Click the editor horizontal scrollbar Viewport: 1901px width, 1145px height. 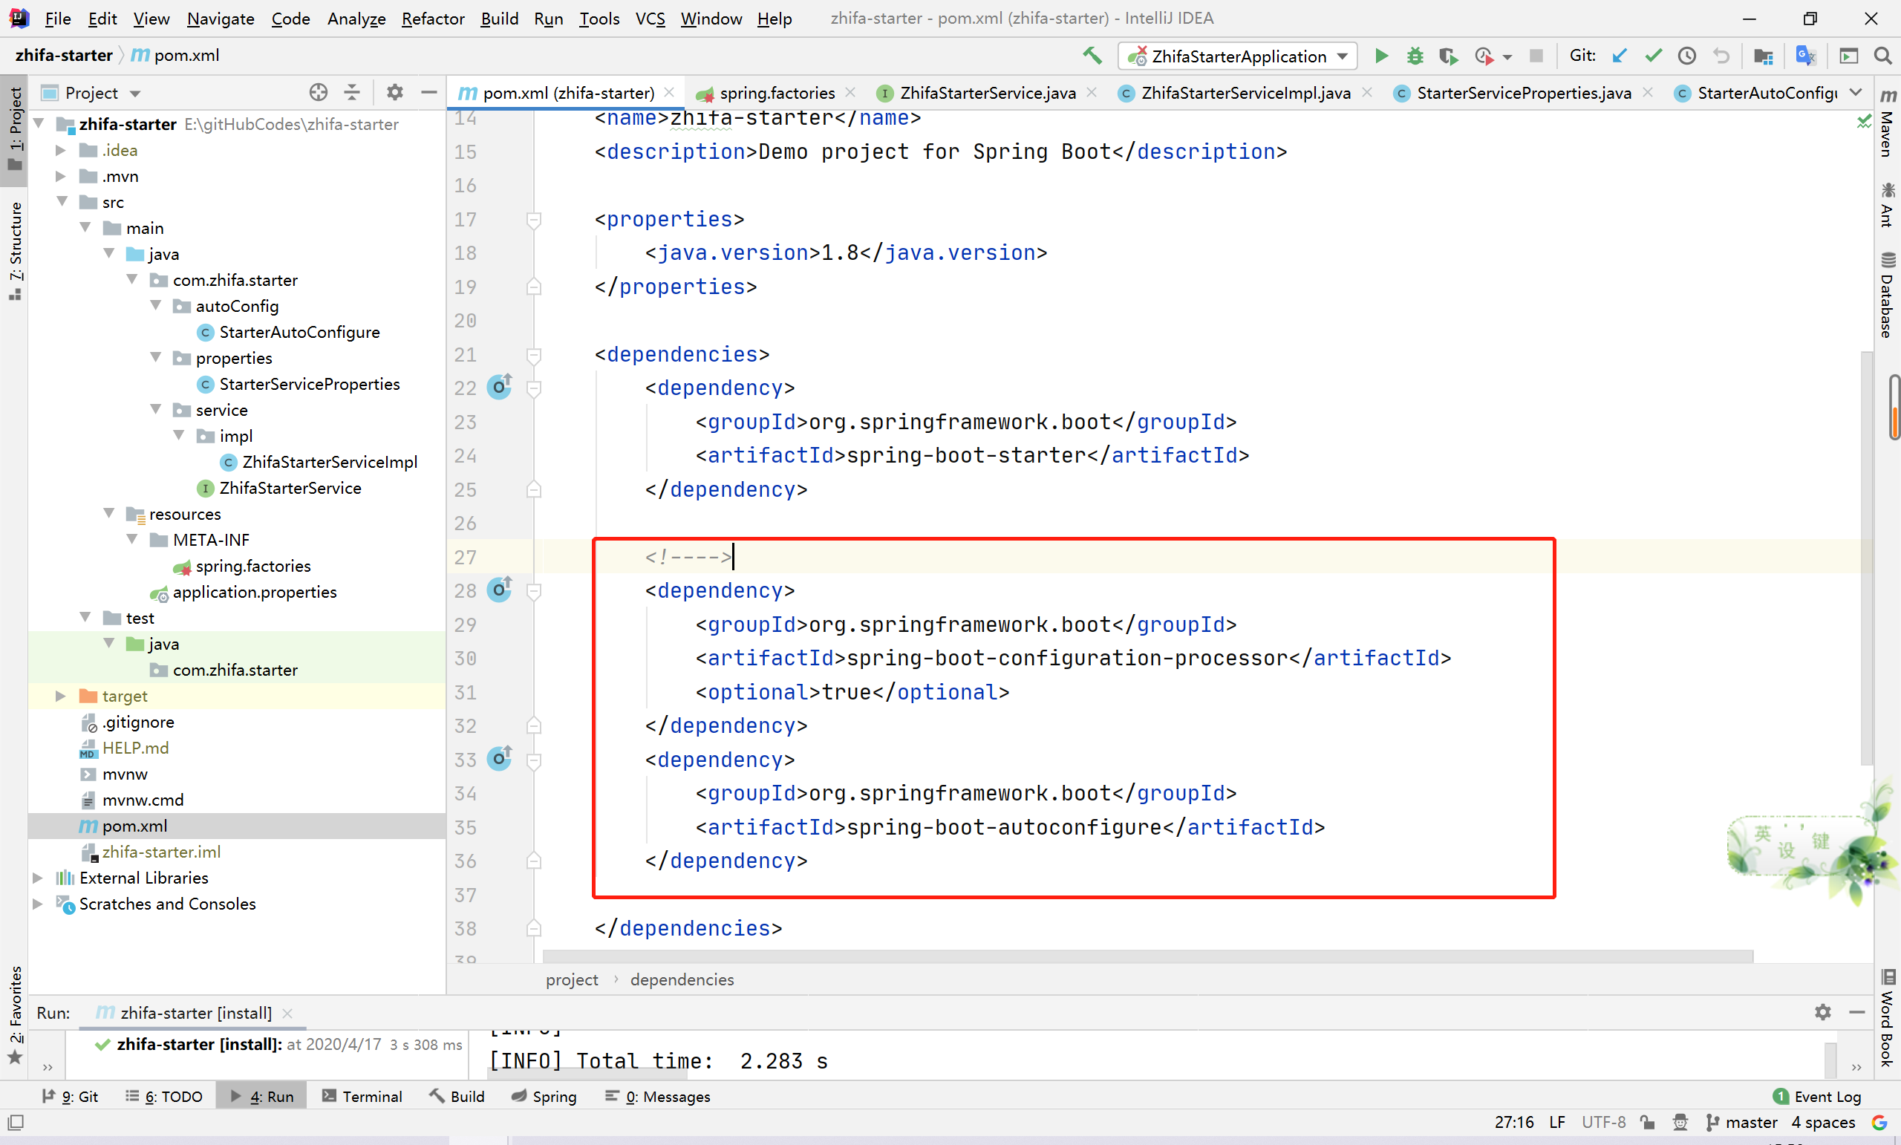1147,956
